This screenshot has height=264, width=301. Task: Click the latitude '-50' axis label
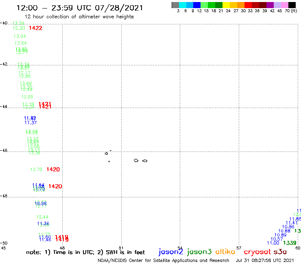tap(4, 243)
